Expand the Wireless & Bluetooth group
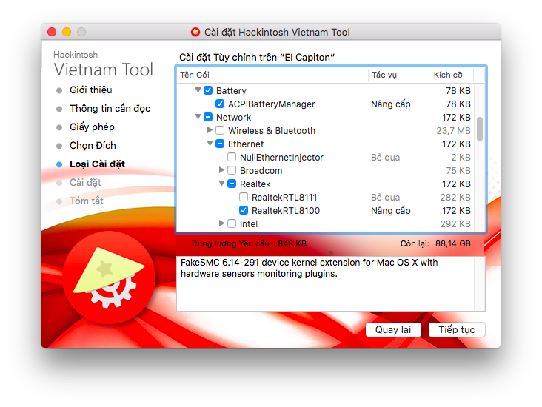542x407 pixels. [210, 131]
